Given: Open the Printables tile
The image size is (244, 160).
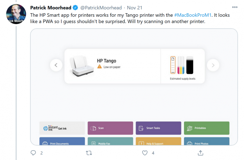Looking at the screenshot, I should click(x=206, y=128).
